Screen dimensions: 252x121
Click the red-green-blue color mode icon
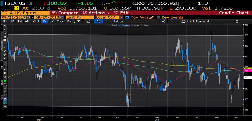(5, 103)
